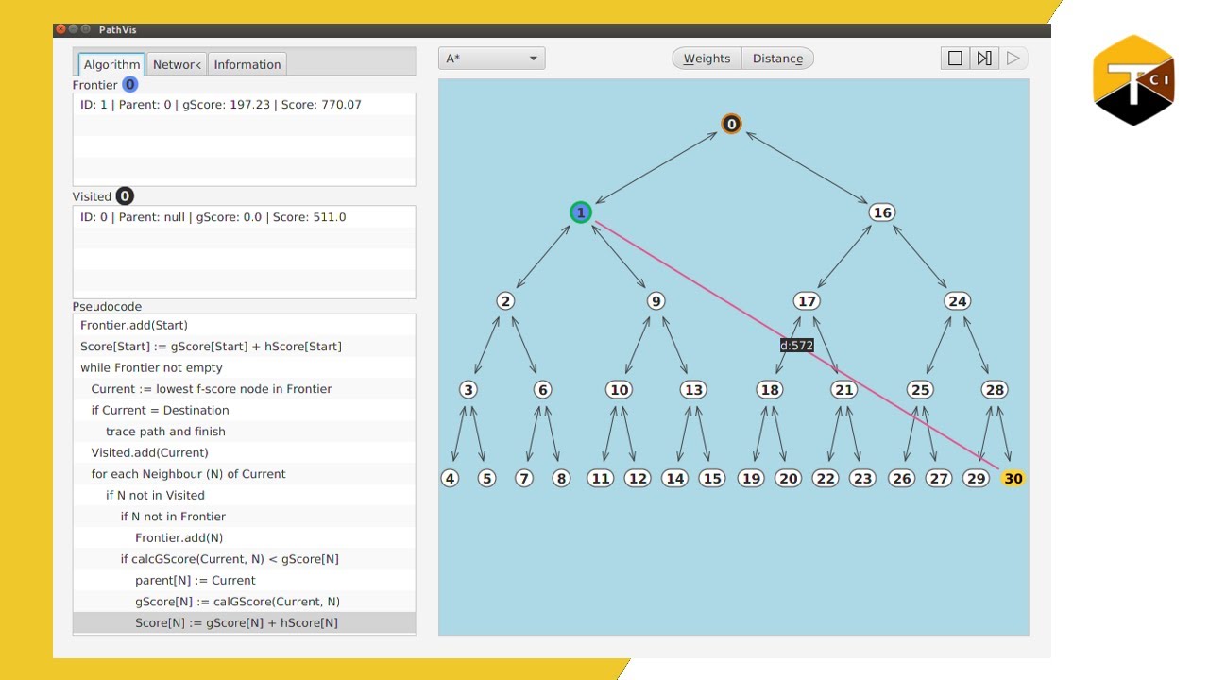Select frontier row ID: 1 entry
The width and height of the screenshot is (1209, 680).
point(244,105)
